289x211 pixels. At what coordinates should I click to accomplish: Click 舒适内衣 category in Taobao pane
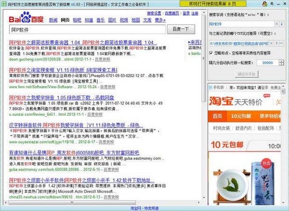click(243, 128)
